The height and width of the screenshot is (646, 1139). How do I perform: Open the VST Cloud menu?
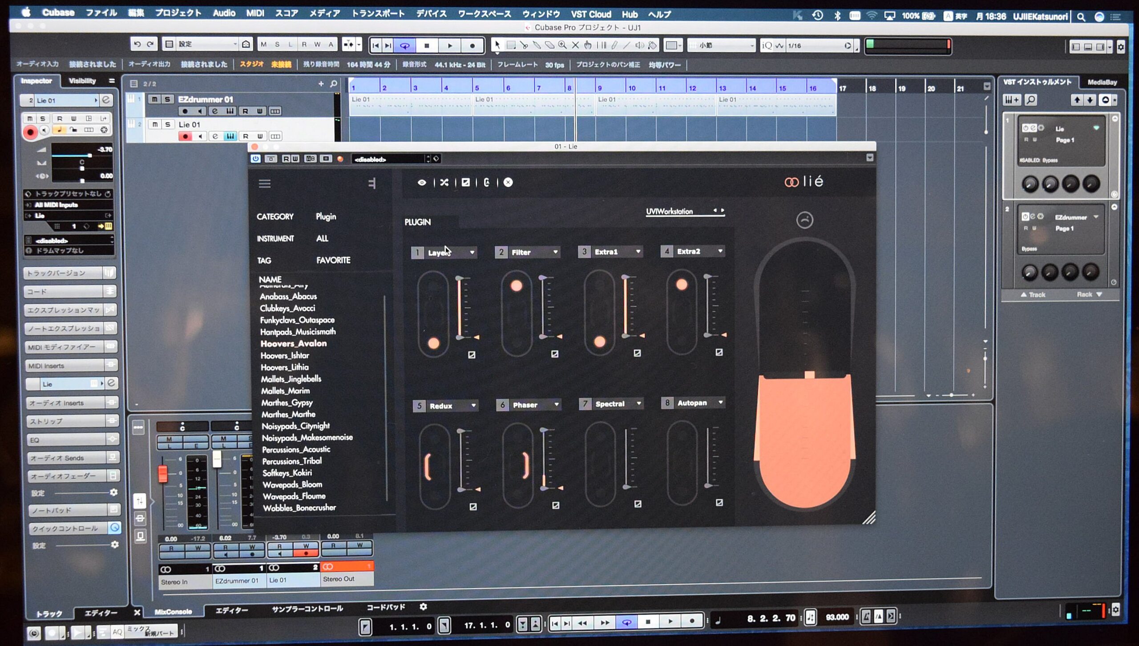pyautogui.click(x=591, y=14)
